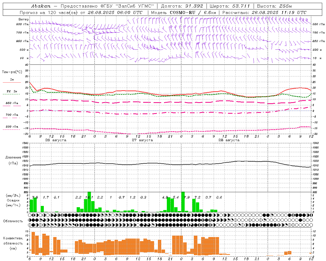Click the "Облачность" cloud cover label

[13, 221]
